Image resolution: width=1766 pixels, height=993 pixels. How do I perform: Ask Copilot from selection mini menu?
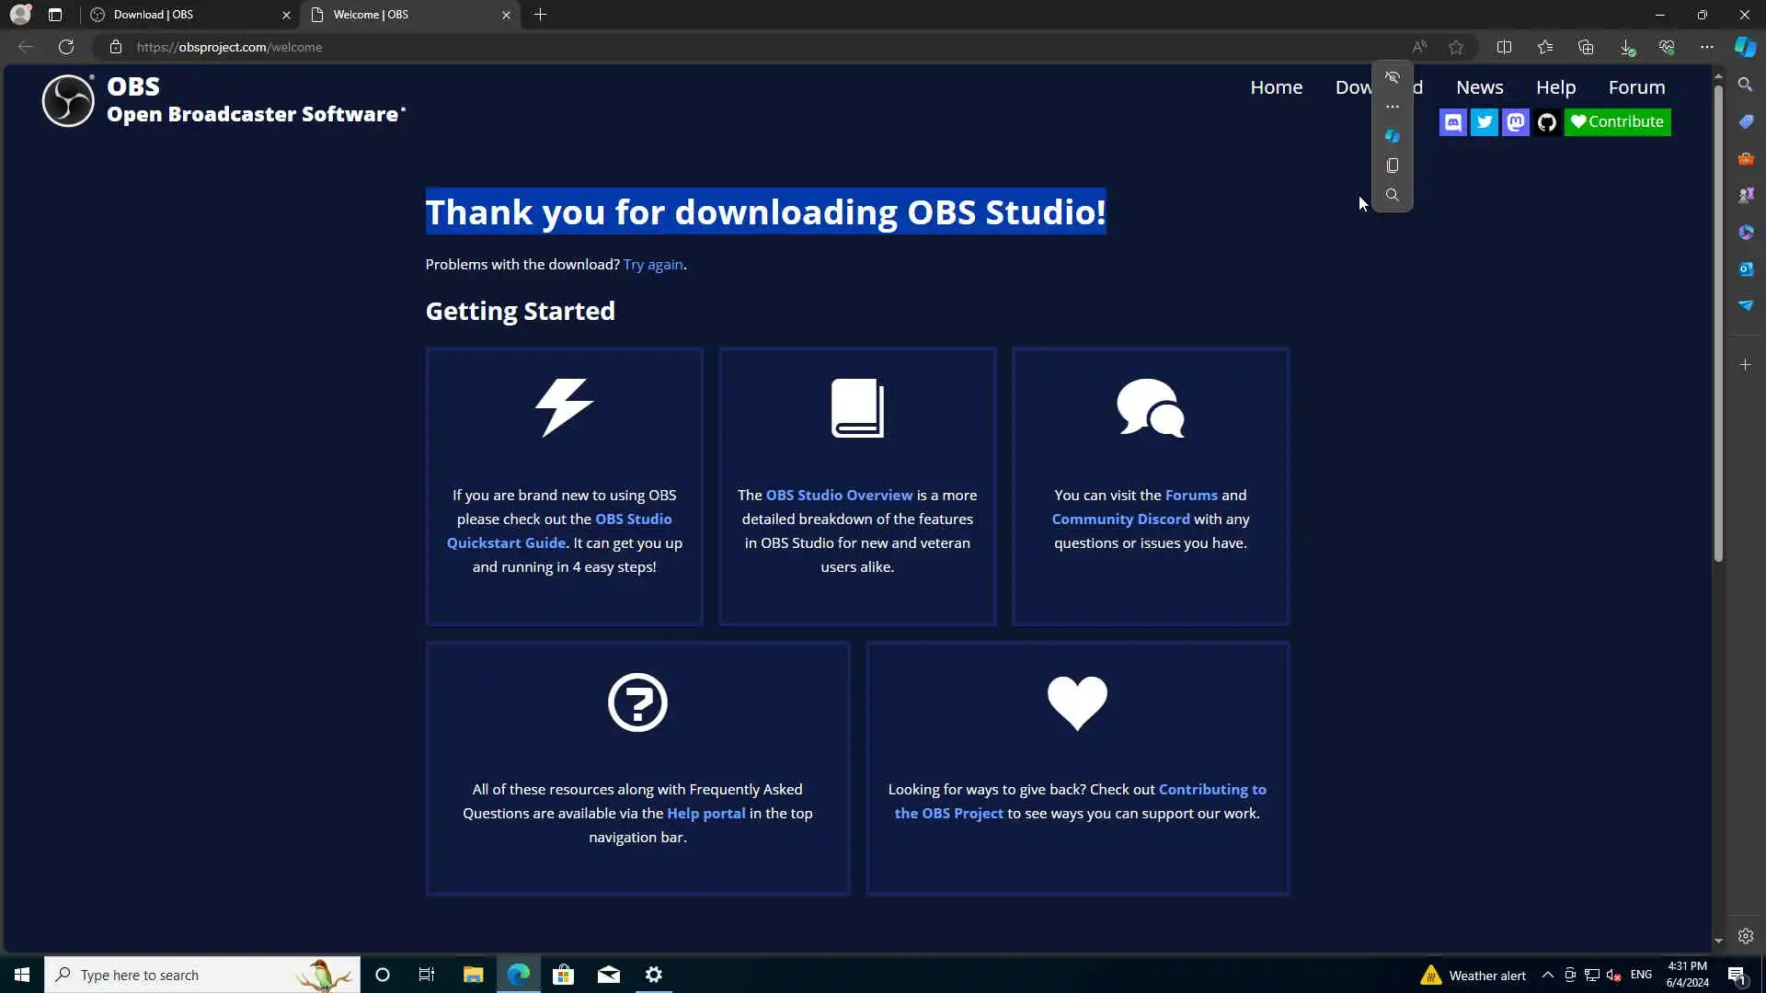pos(1392,136)
